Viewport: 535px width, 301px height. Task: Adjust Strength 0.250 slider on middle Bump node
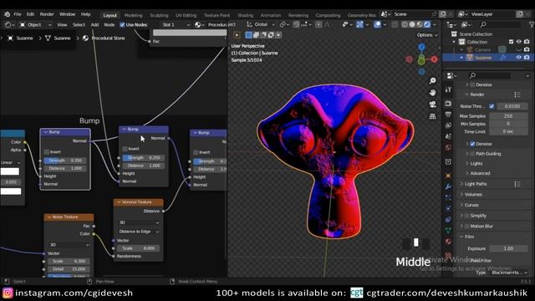click(x=143, y=158)
